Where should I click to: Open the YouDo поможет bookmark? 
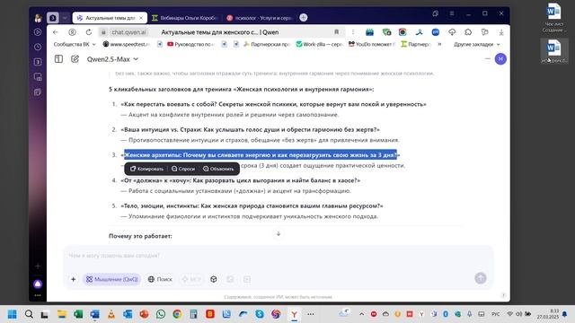coord(372,44)
